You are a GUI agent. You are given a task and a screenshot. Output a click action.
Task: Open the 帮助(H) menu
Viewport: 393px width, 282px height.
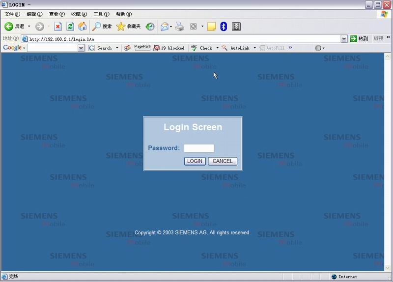pyautogui.click(x=124, y=14)
